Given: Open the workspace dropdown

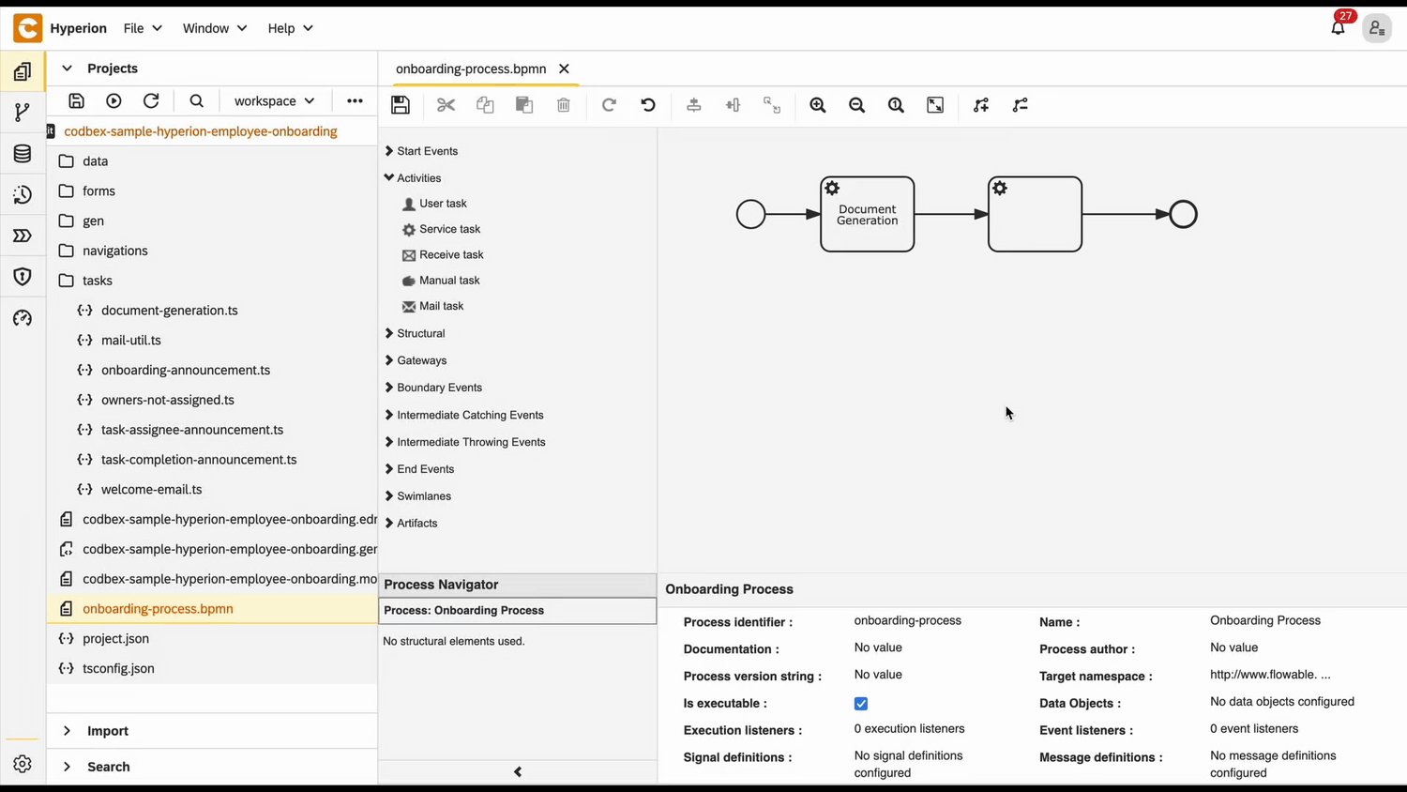Looking at the screenshot, I should point(274,101).
